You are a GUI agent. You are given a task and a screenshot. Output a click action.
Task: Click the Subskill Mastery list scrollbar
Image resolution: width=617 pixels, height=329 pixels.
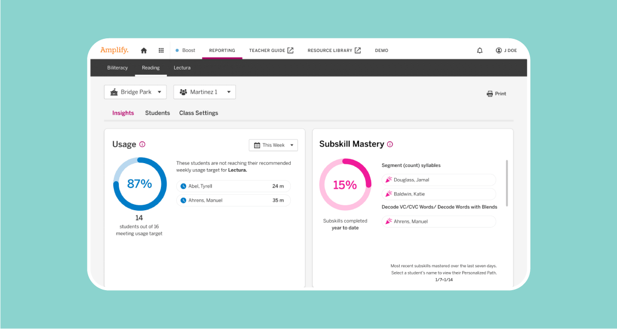point(507,183)
